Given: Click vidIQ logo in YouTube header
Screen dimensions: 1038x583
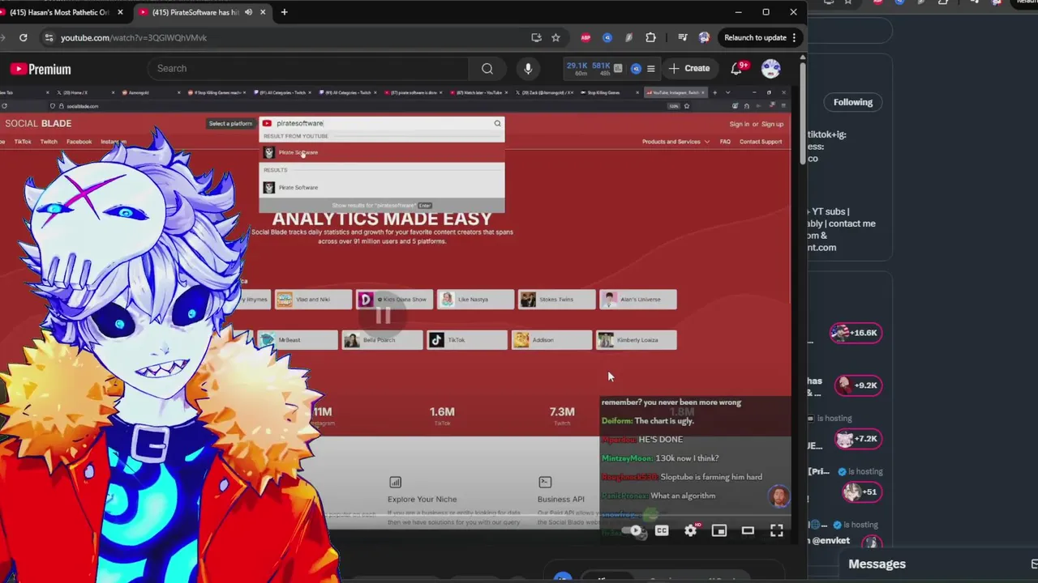Looking at the screenshot, I should 636,69.
